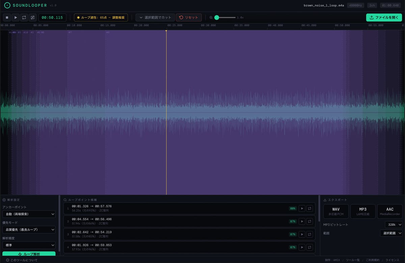The height and width of the screenshot is (263, 405).
Task: Toggle the loop button beside the play button
Action: tap(24, 18)
